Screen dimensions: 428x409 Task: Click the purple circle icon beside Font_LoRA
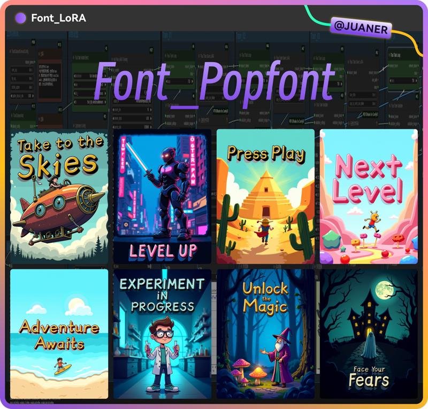pyautogui.click(x=21, y=18)
